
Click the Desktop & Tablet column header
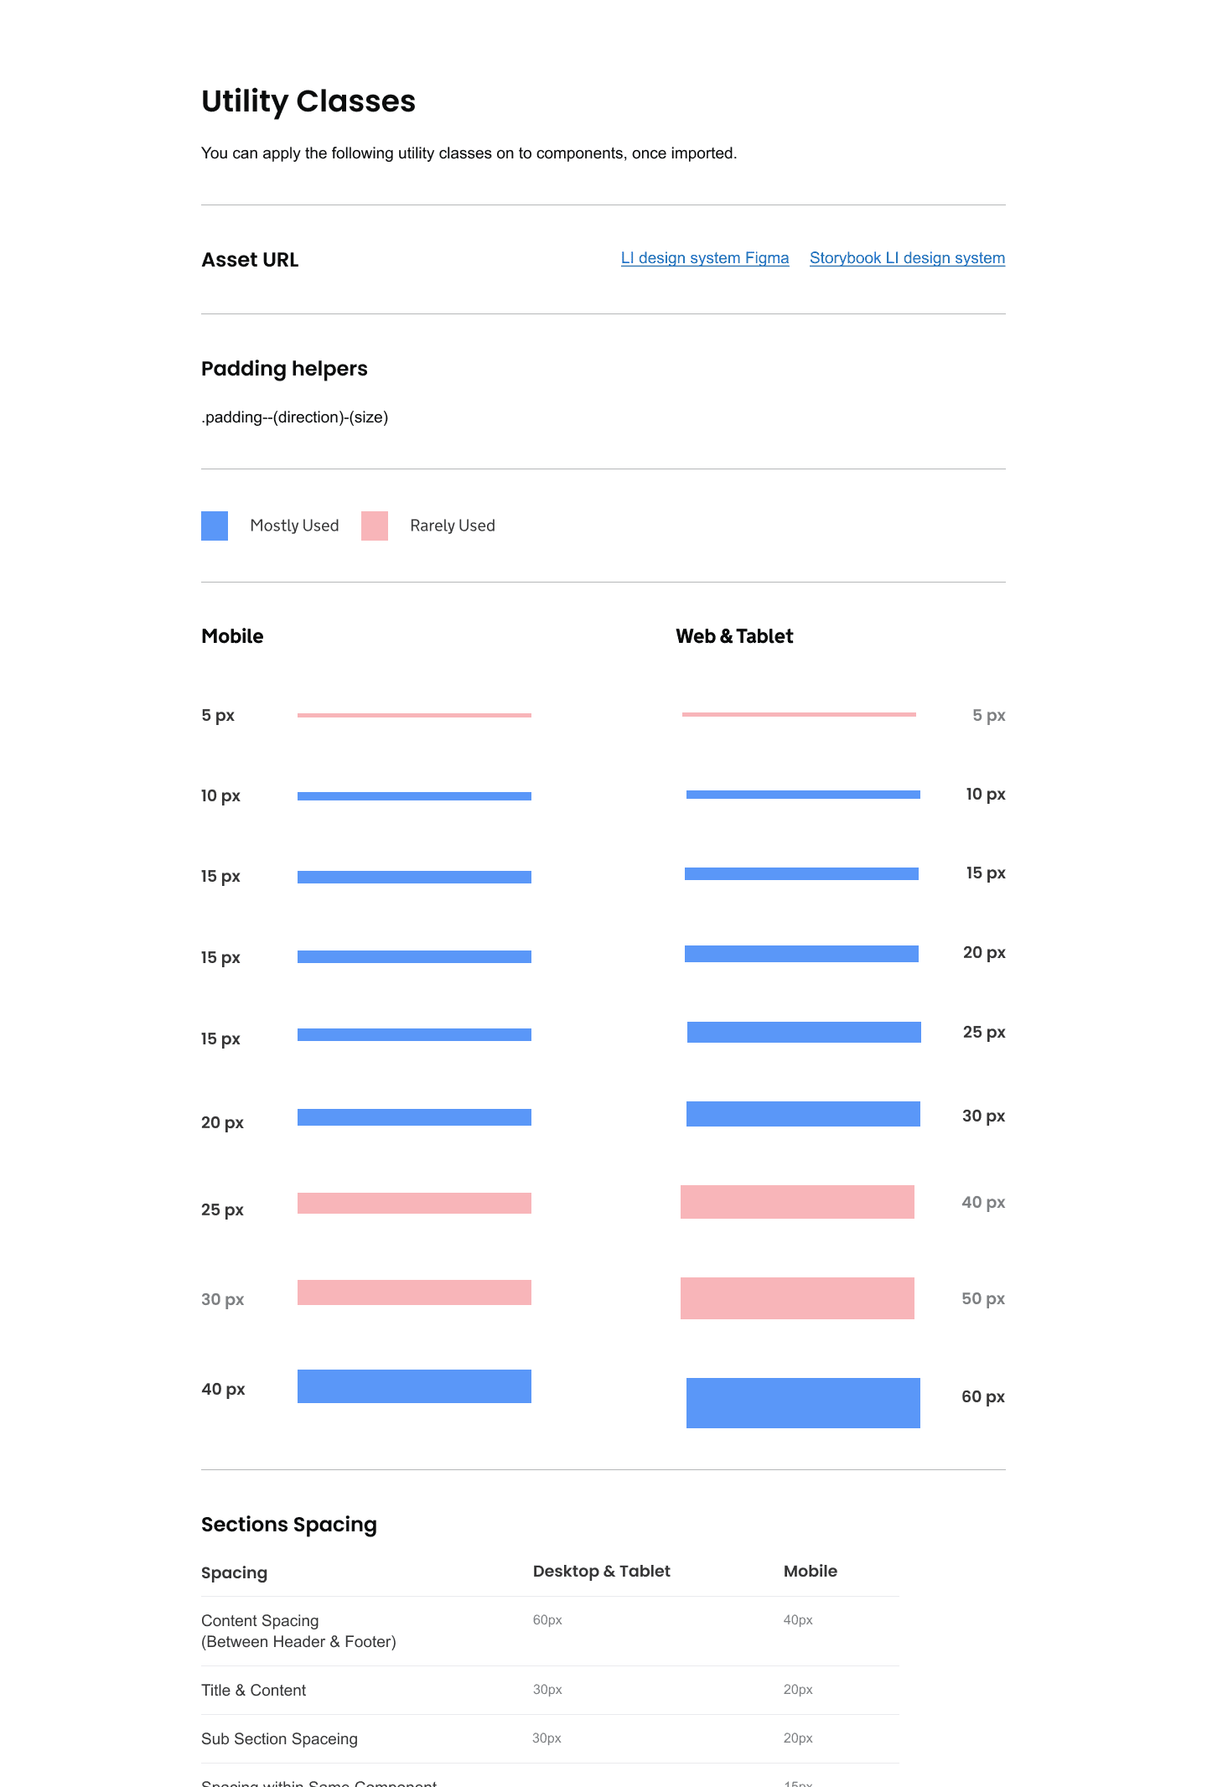tap(602, 1572)
